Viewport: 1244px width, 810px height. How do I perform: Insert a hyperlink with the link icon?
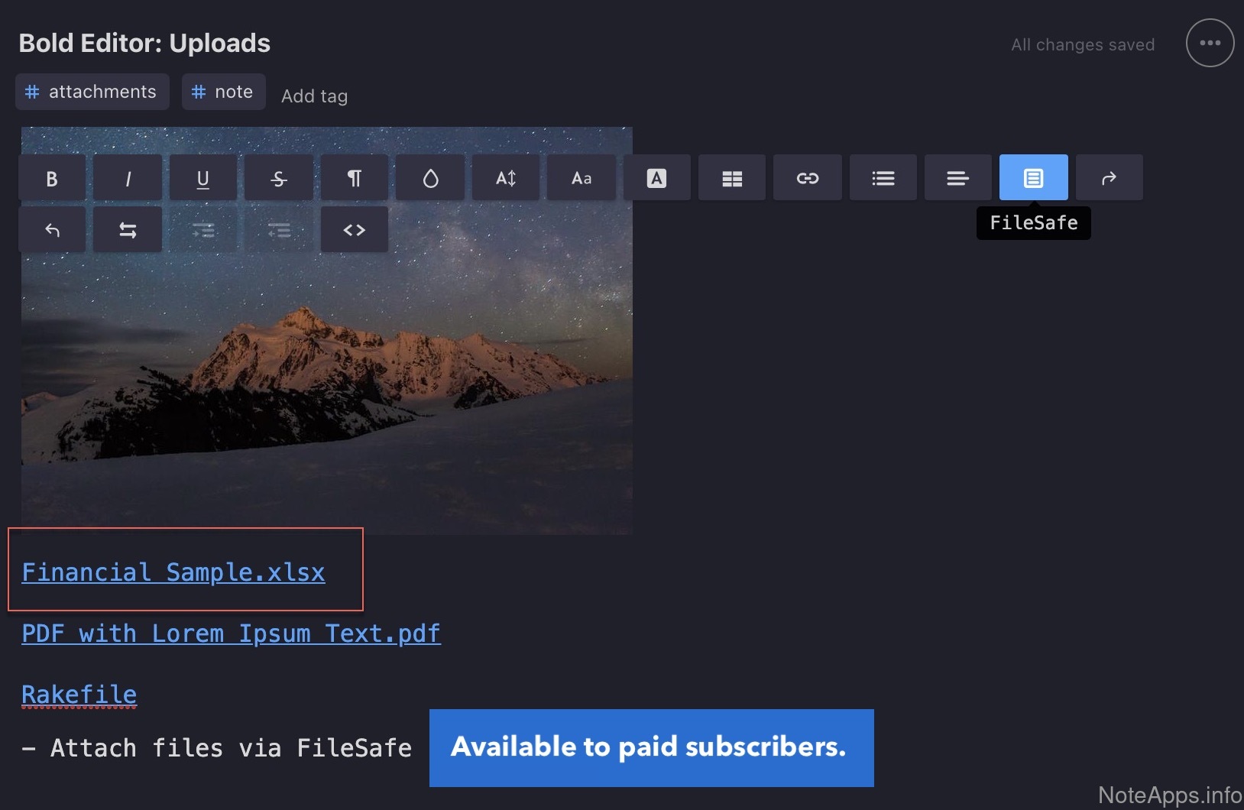pos(808,178)
